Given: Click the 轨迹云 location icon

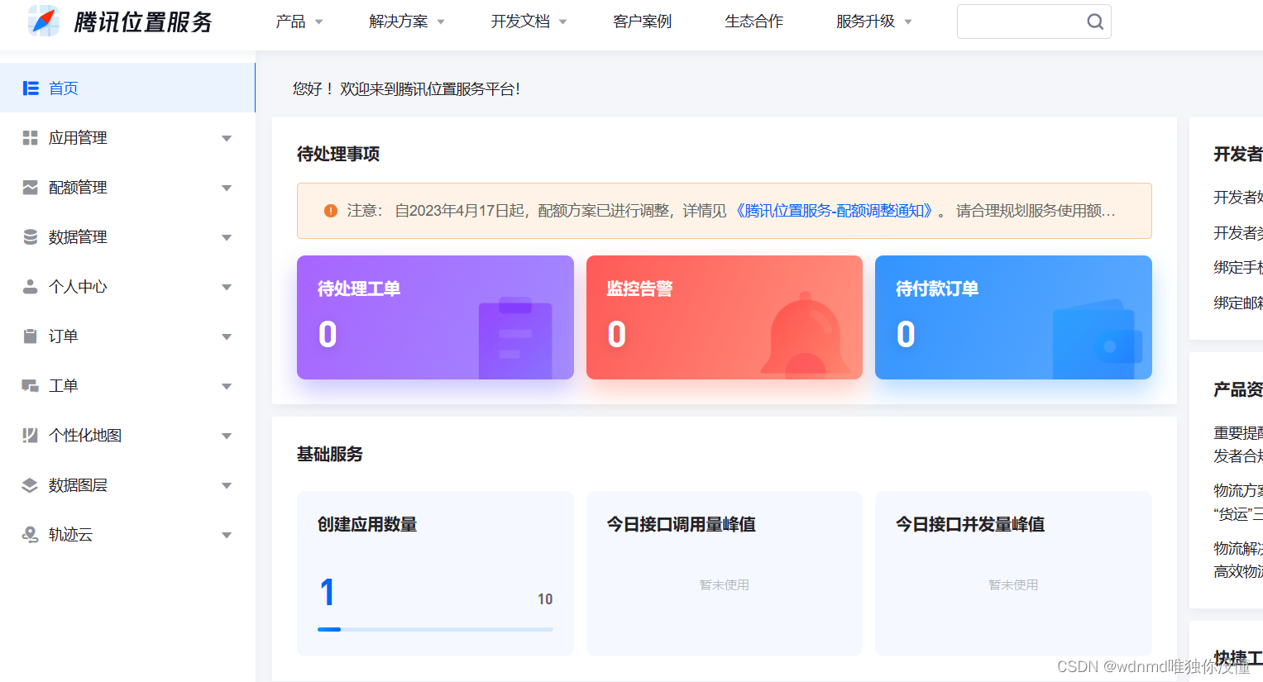Looking at the screenshot, I should tap(31, 535).
